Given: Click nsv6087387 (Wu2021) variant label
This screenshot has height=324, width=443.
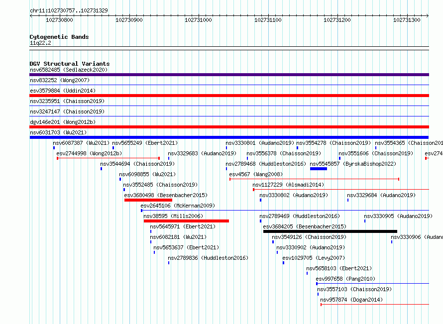Looking at the screenshot, I should click(x=81, y=143).
